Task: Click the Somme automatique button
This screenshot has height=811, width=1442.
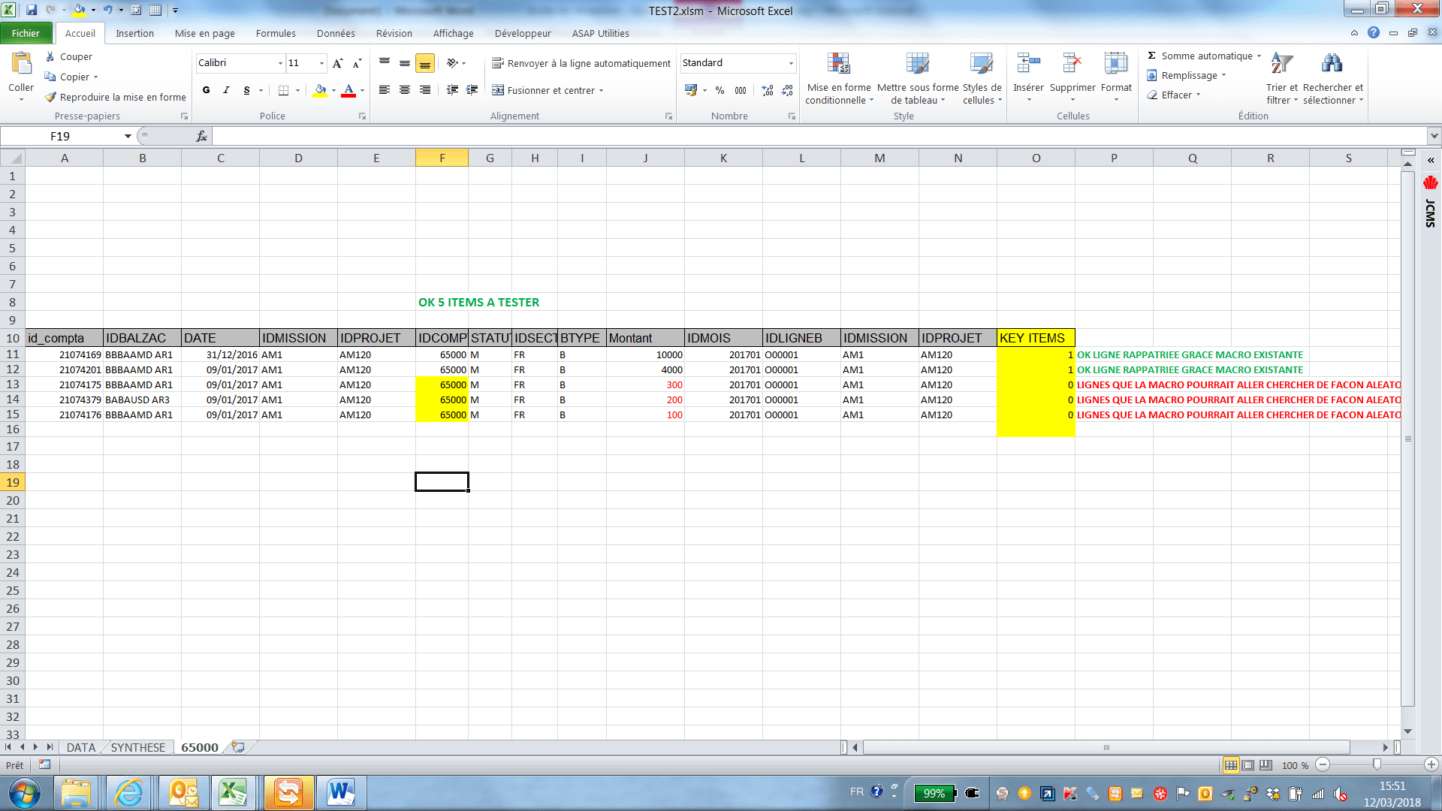Action: point(1206,56)
